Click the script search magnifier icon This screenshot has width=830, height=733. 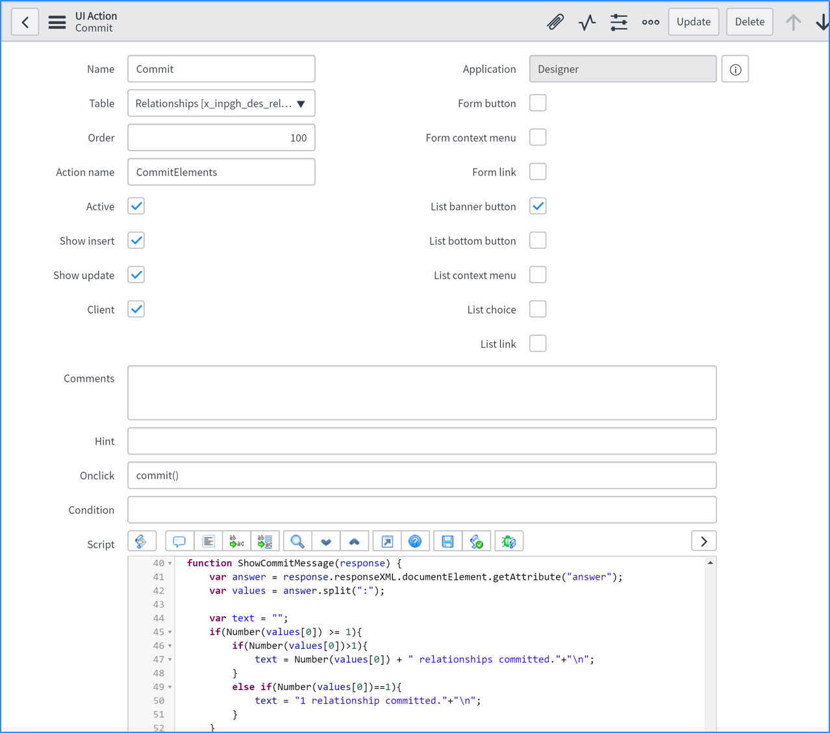[x=297, y=541]
